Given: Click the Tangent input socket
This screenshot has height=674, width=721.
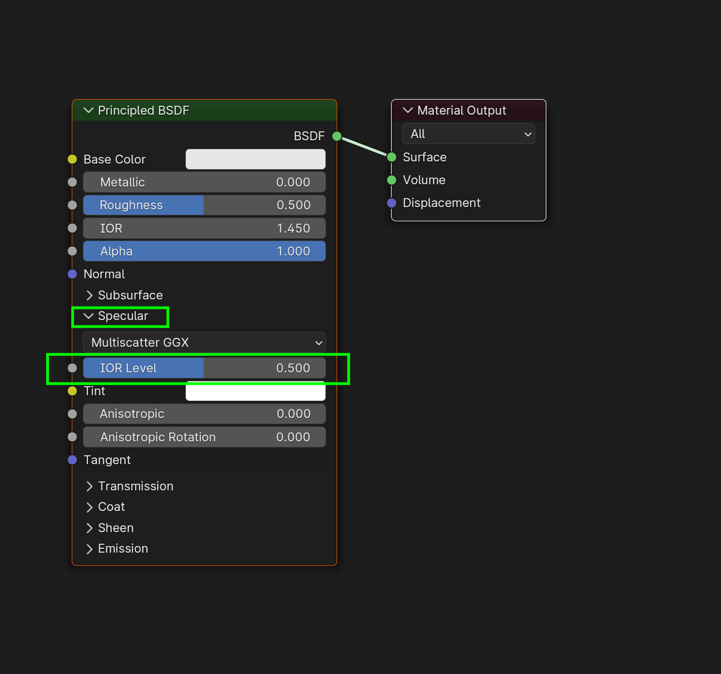Looking at the screenshot, I should tap(72, 460).
